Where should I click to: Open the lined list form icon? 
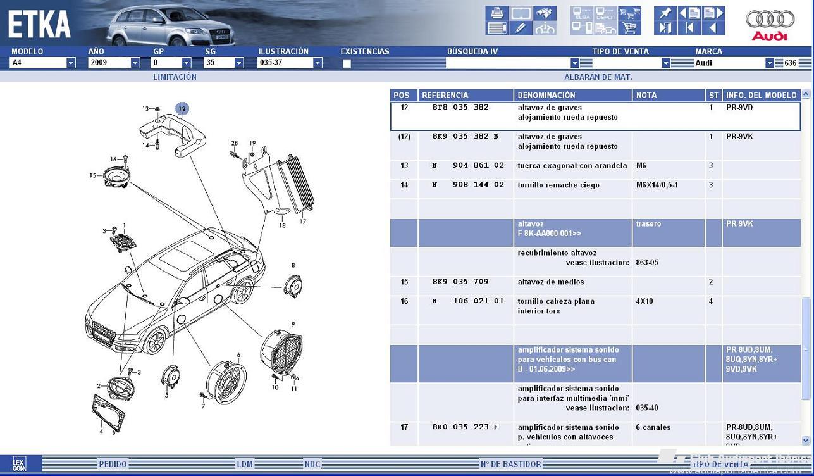tap(496, 28)
